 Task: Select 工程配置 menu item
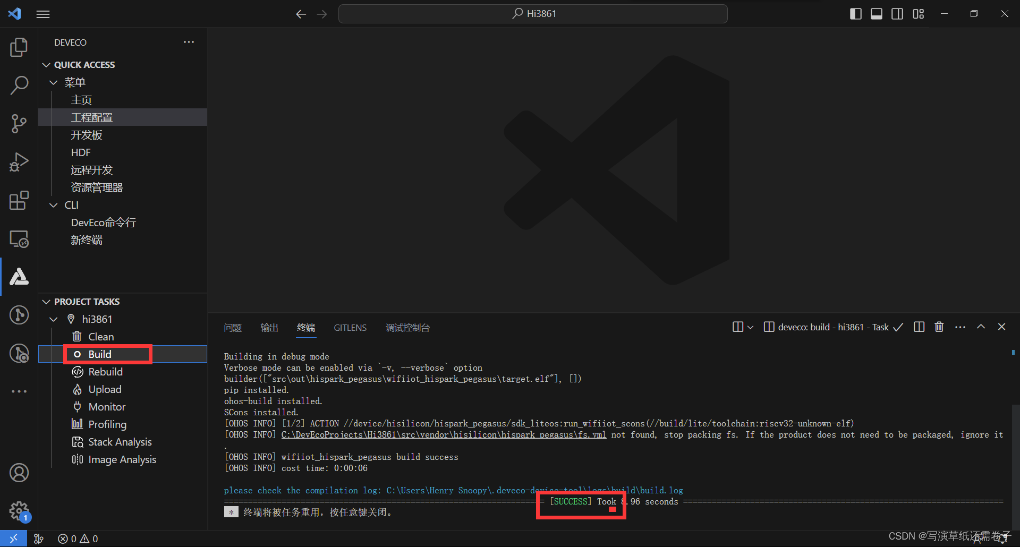pos(123,117)
